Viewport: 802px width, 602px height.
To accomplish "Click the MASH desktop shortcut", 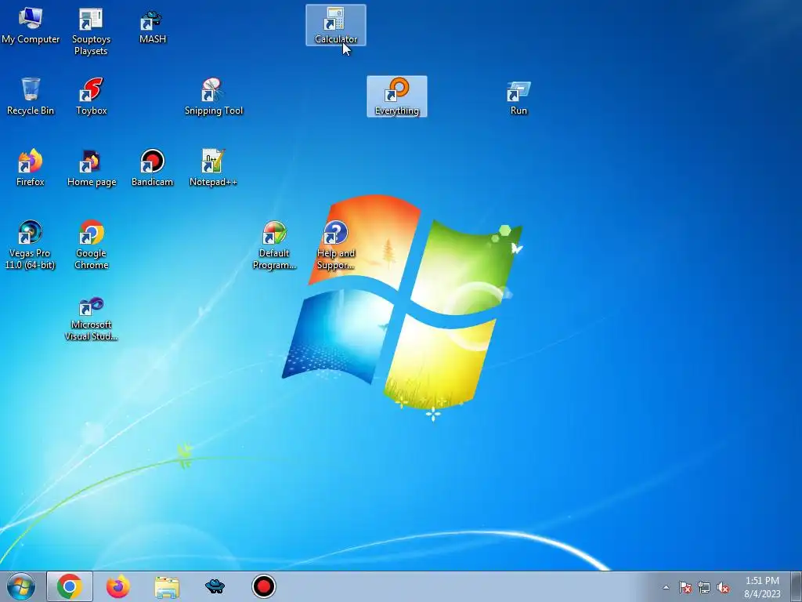I will tap(153, 26).
